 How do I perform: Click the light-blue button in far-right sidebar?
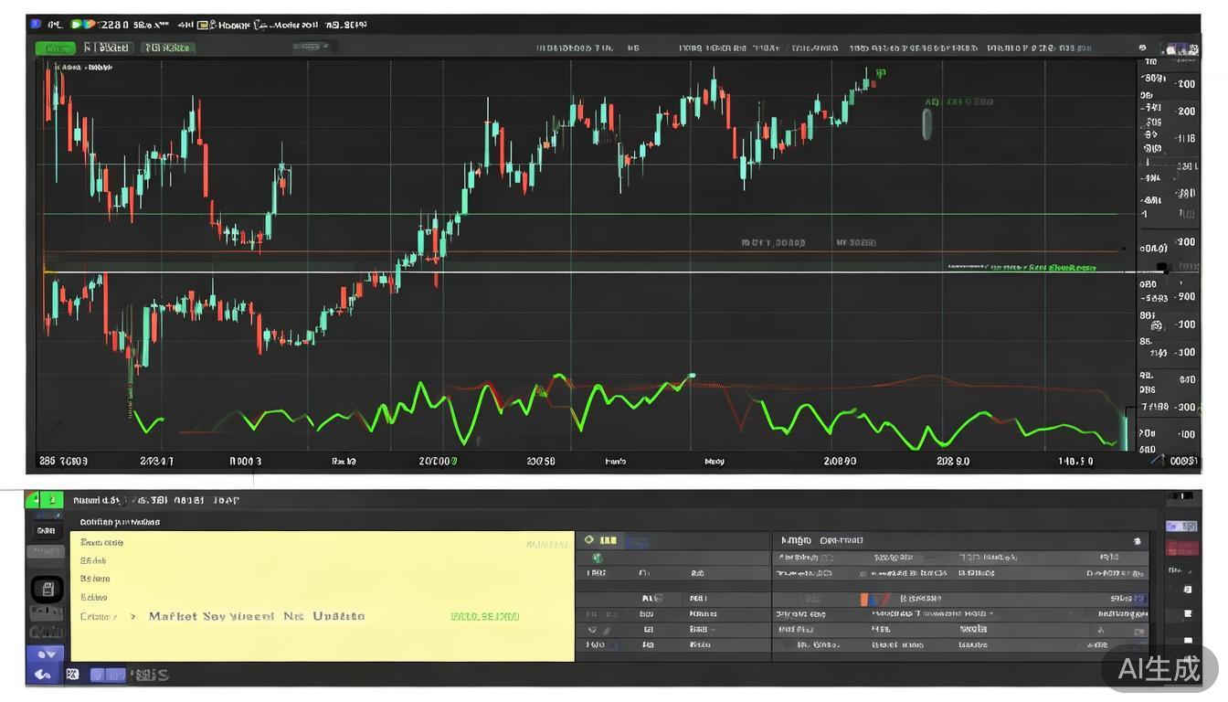tap(1181, 526)
